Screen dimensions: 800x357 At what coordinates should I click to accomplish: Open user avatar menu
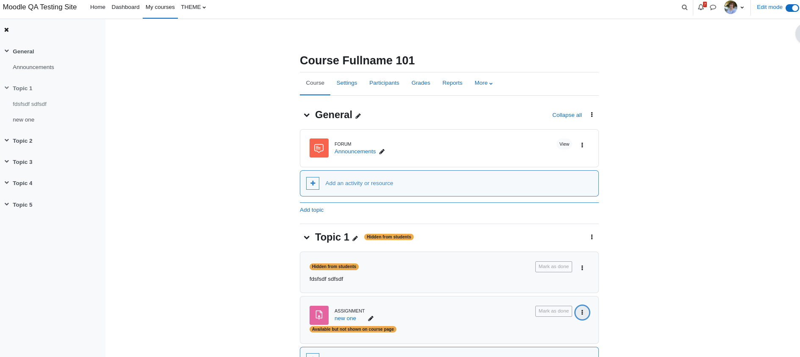pos(734,7)
